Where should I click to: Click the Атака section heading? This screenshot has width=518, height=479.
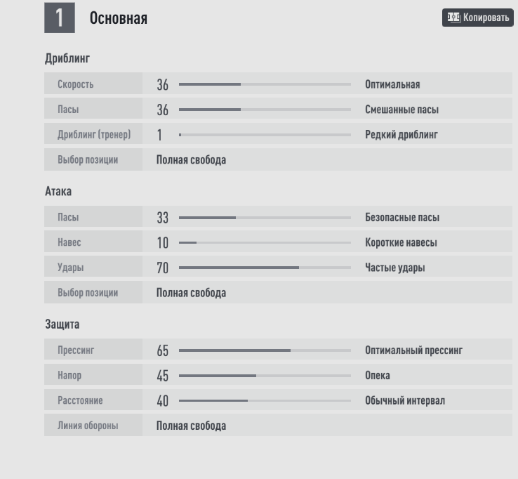[x=58, y=191]
